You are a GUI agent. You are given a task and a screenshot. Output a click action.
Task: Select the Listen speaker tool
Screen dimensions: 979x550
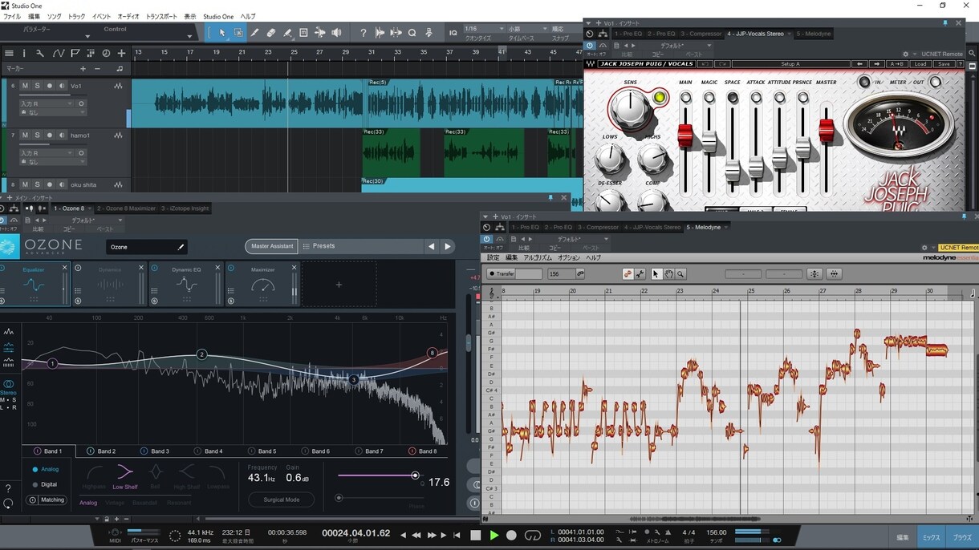coord(336,33)
